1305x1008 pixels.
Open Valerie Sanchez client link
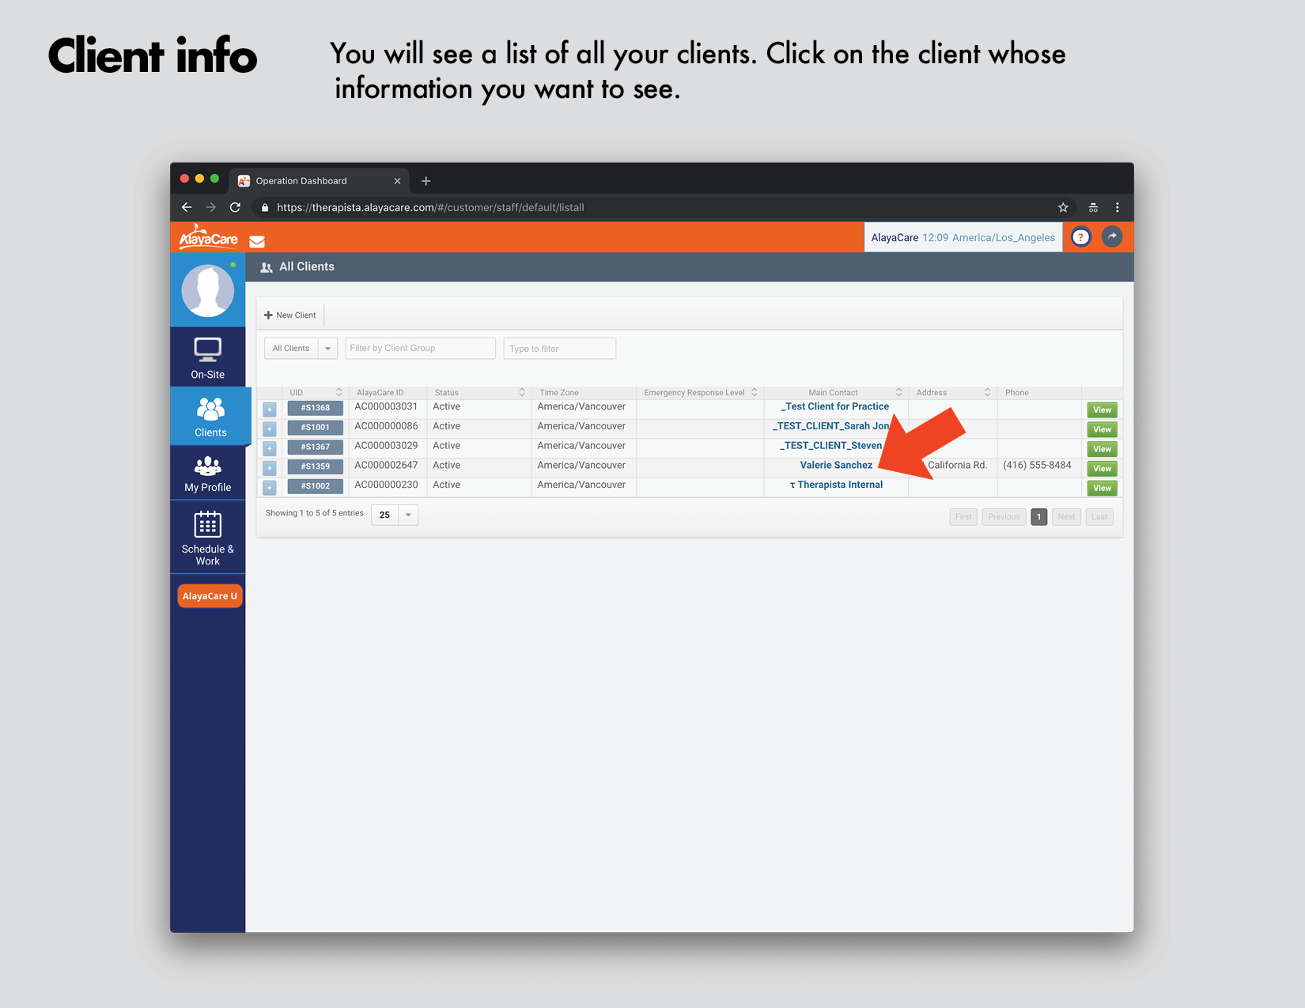(x=836, y=465)
